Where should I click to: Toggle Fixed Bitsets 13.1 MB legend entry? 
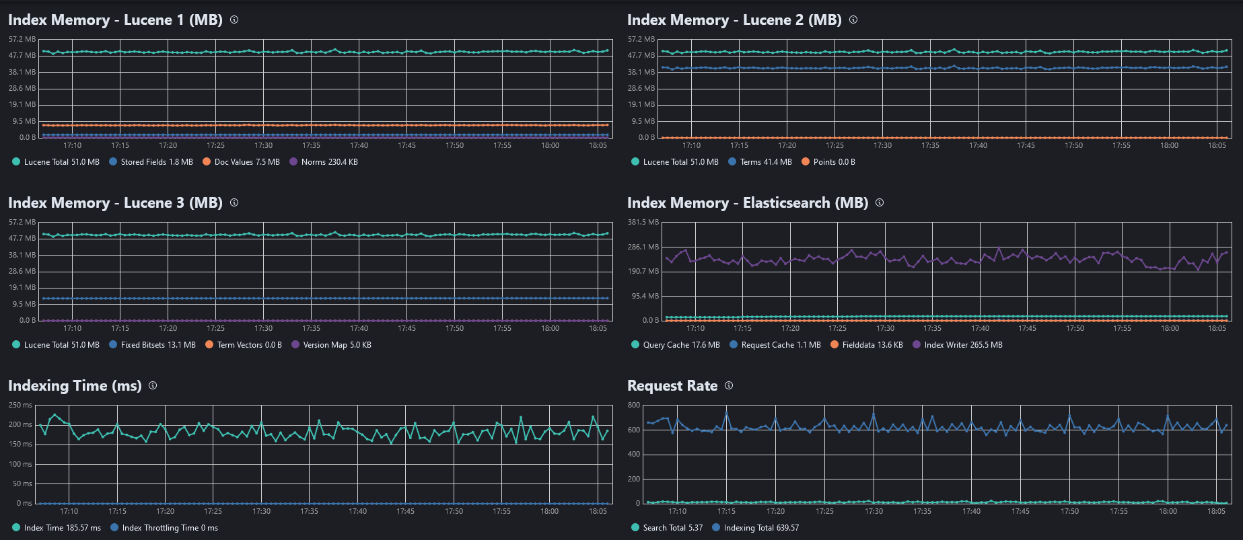point(152,345)
